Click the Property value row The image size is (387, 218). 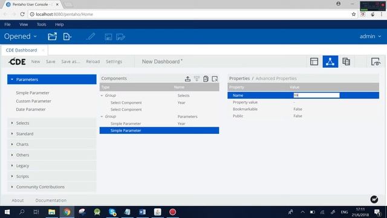[303, 102]
